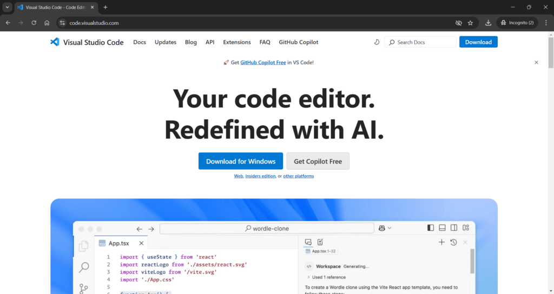Click the customize layout icon
This screenshot has width=554, height=294.
point(466,228)
